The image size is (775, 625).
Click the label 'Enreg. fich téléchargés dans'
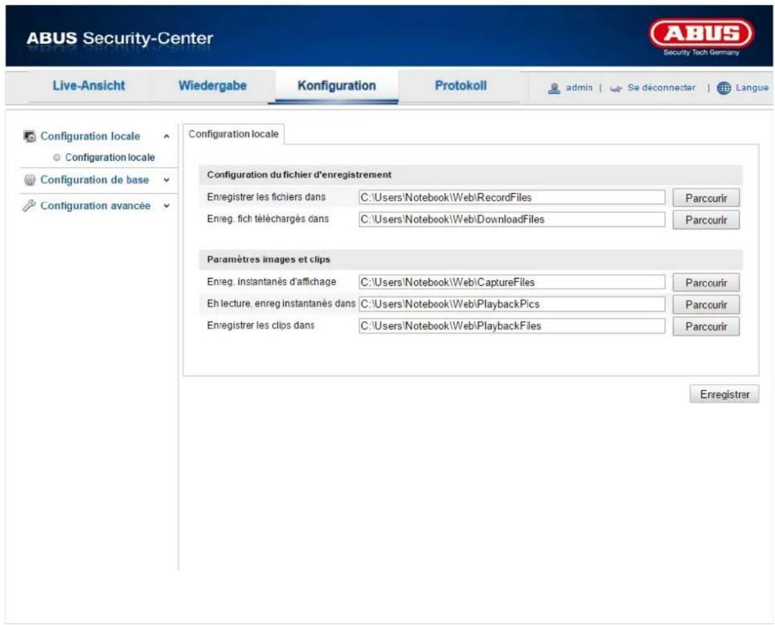pyautogui.click(x=268, y=219)
